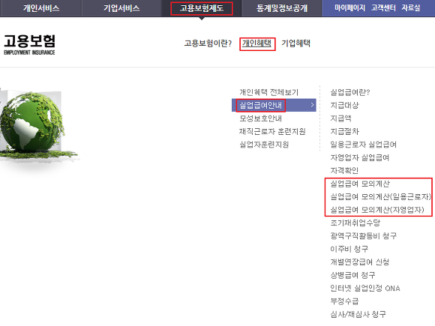This screenshot has height=326, width=435.
Task: Open 실업급여 모의계산 general link
Action: click(360, 184)
